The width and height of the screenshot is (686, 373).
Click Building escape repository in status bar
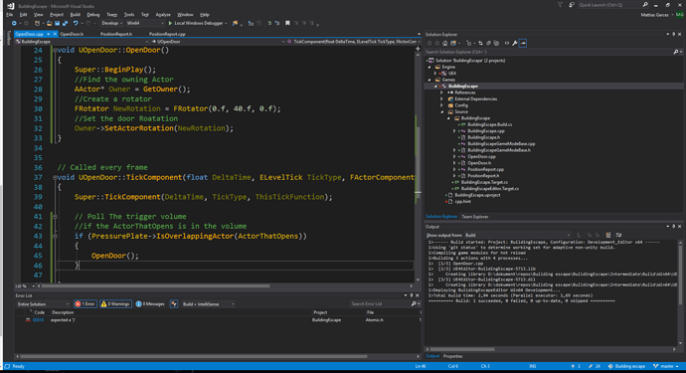tap(627, 366)
